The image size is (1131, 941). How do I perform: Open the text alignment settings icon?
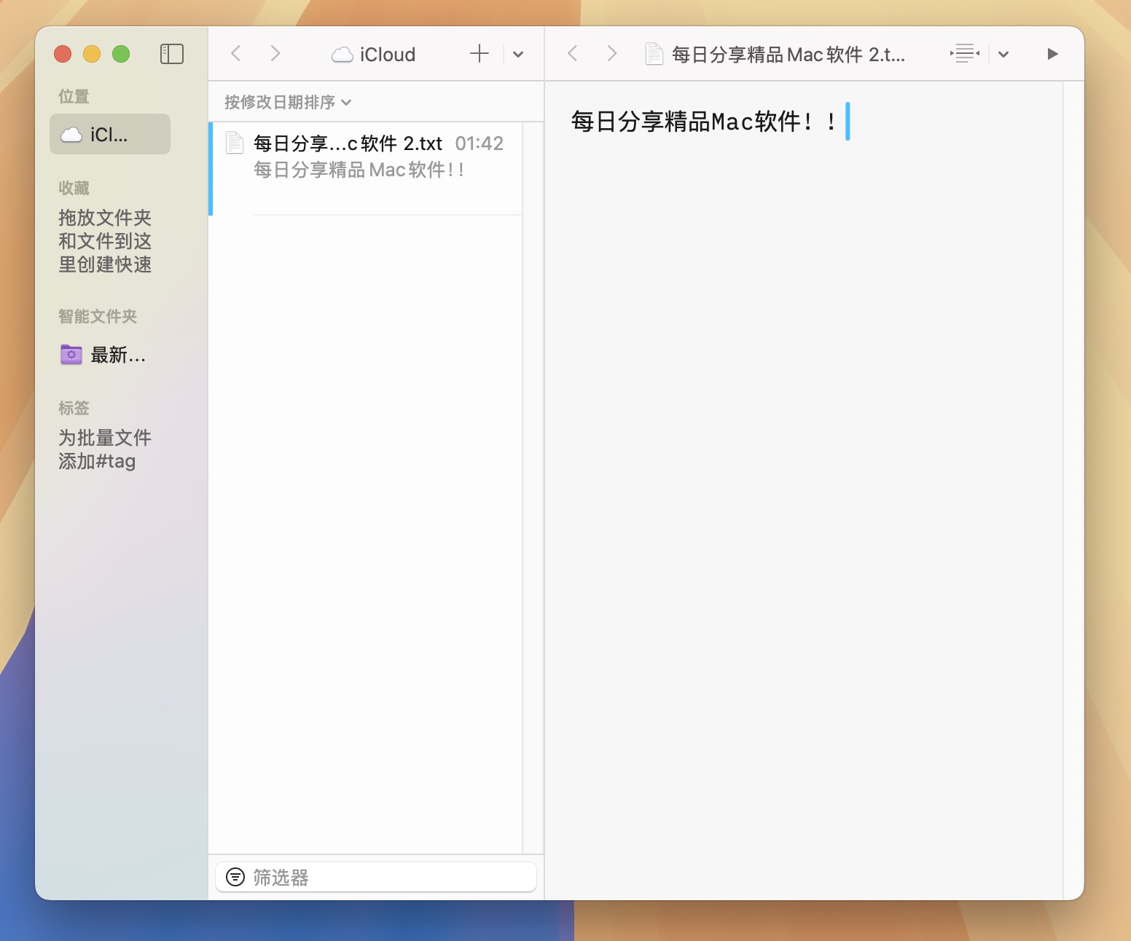[x=963, y=54]
